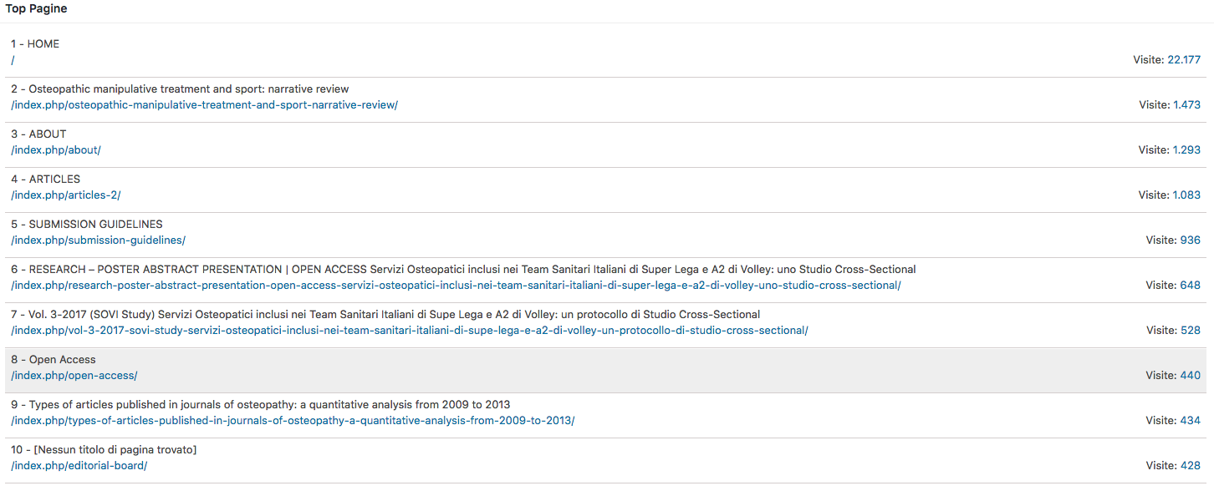
Task: Visit the /index.php/open-access/ link
Action: (74, 376)
